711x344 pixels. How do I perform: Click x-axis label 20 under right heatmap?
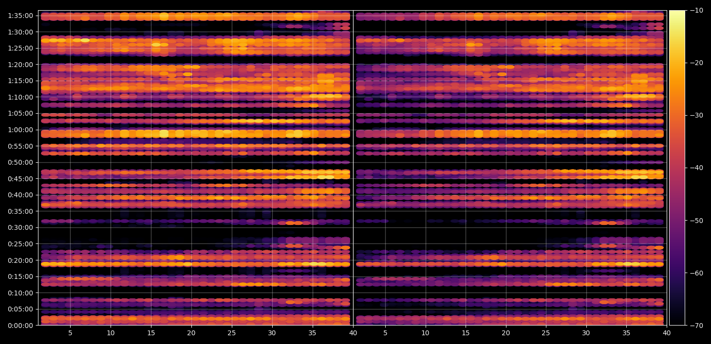point(506,333)
